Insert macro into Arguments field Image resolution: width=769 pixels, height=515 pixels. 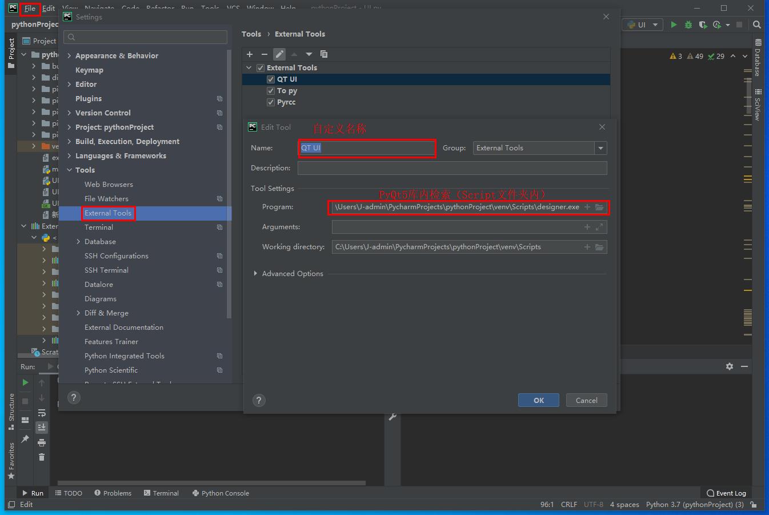[x=587, y=227]
